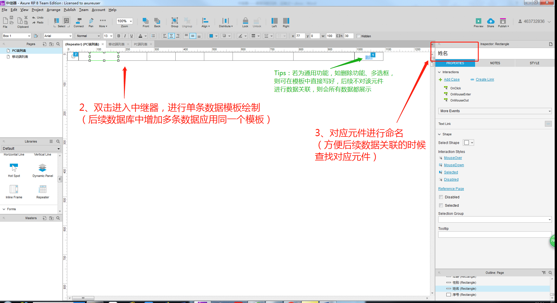Toggle center text alignment
This screenshot has height=303, width=557.
coord(171,36)
